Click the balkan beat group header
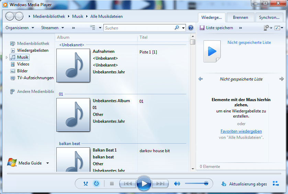Image resolution: width=288 pixels, height=194 pixels. (70, 144)
